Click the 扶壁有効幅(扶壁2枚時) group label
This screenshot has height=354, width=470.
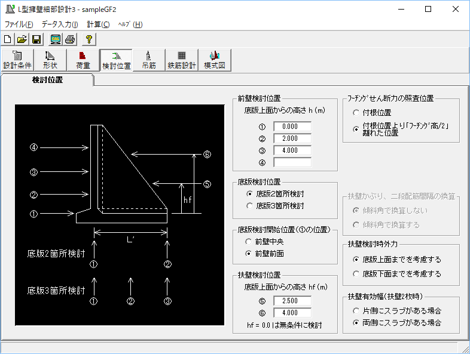coord(385,297)
